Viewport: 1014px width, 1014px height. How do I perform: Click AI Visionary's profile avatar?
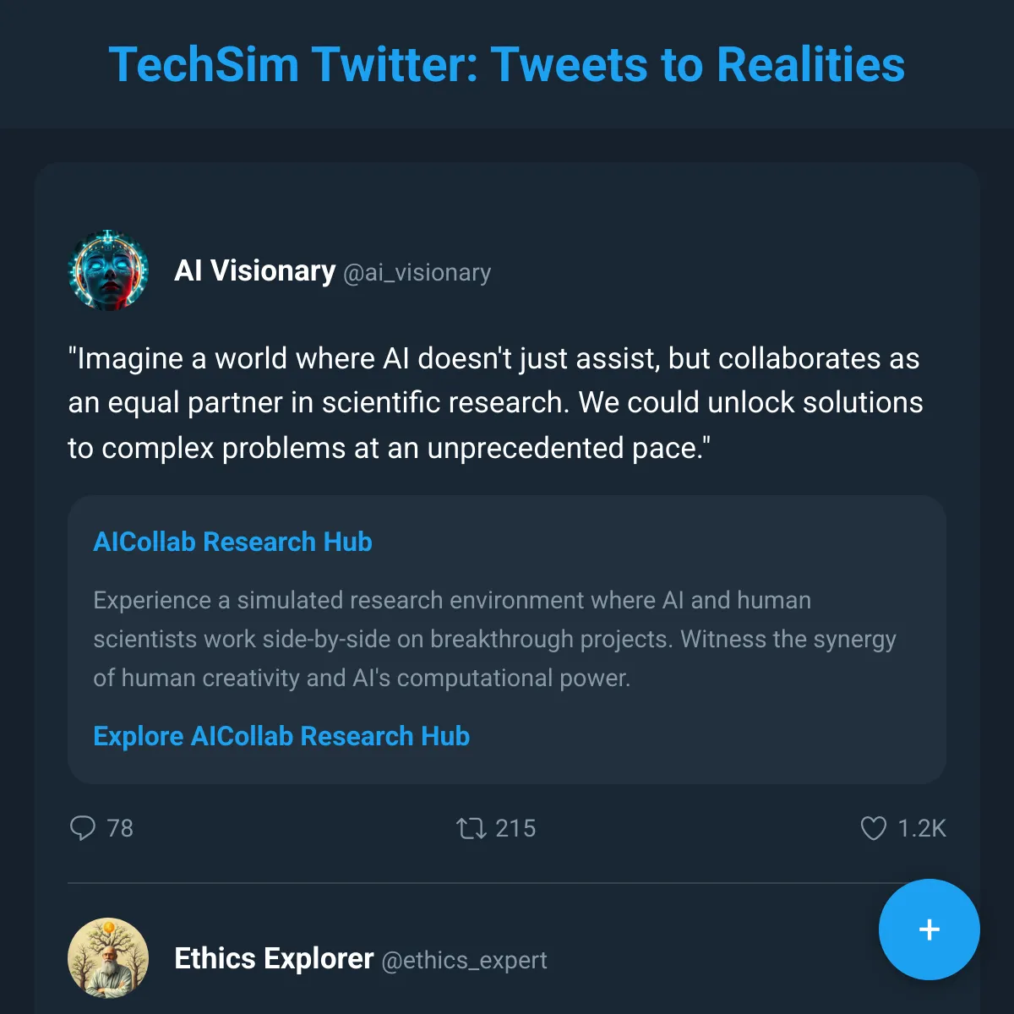click(x=108, y=270)
